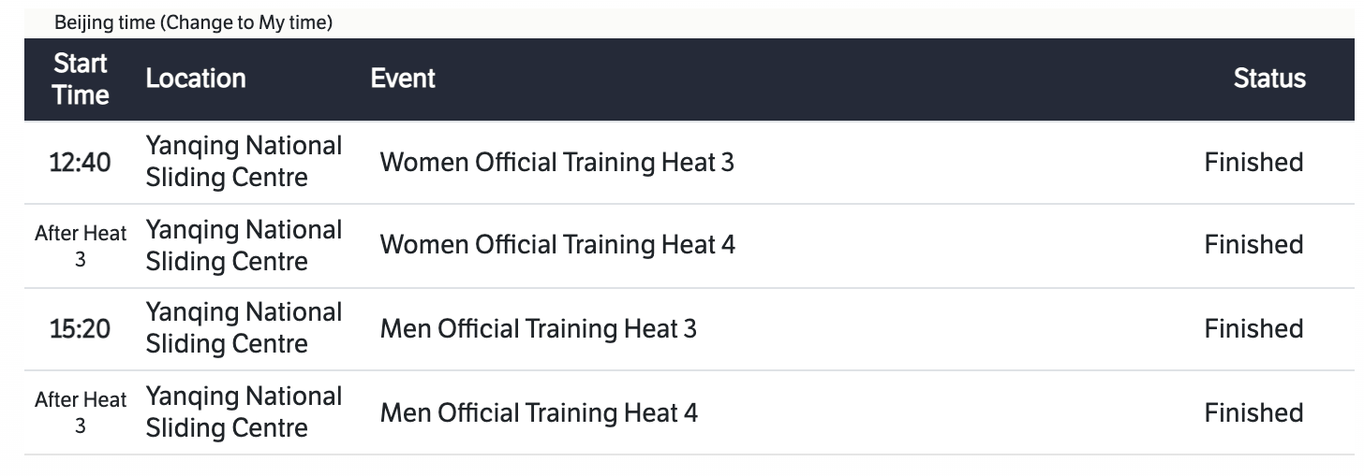
Task: Click the location in the Women Heat 4 row
Action: (x=244, y=245)
